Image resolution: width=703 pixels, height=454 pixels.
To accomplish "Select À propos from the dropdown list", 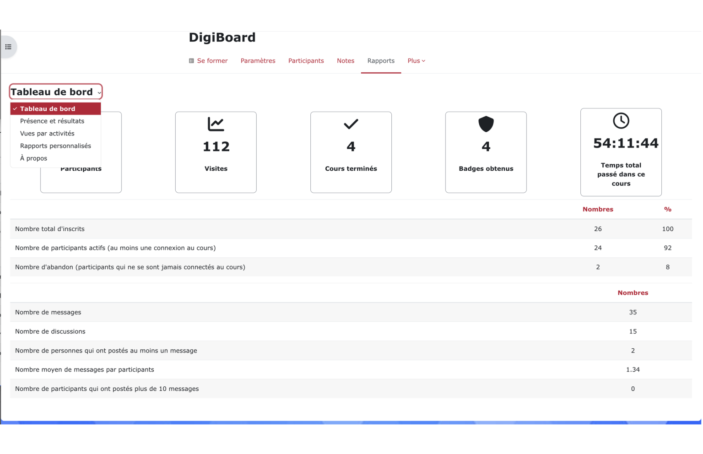I will pos(33,158).
